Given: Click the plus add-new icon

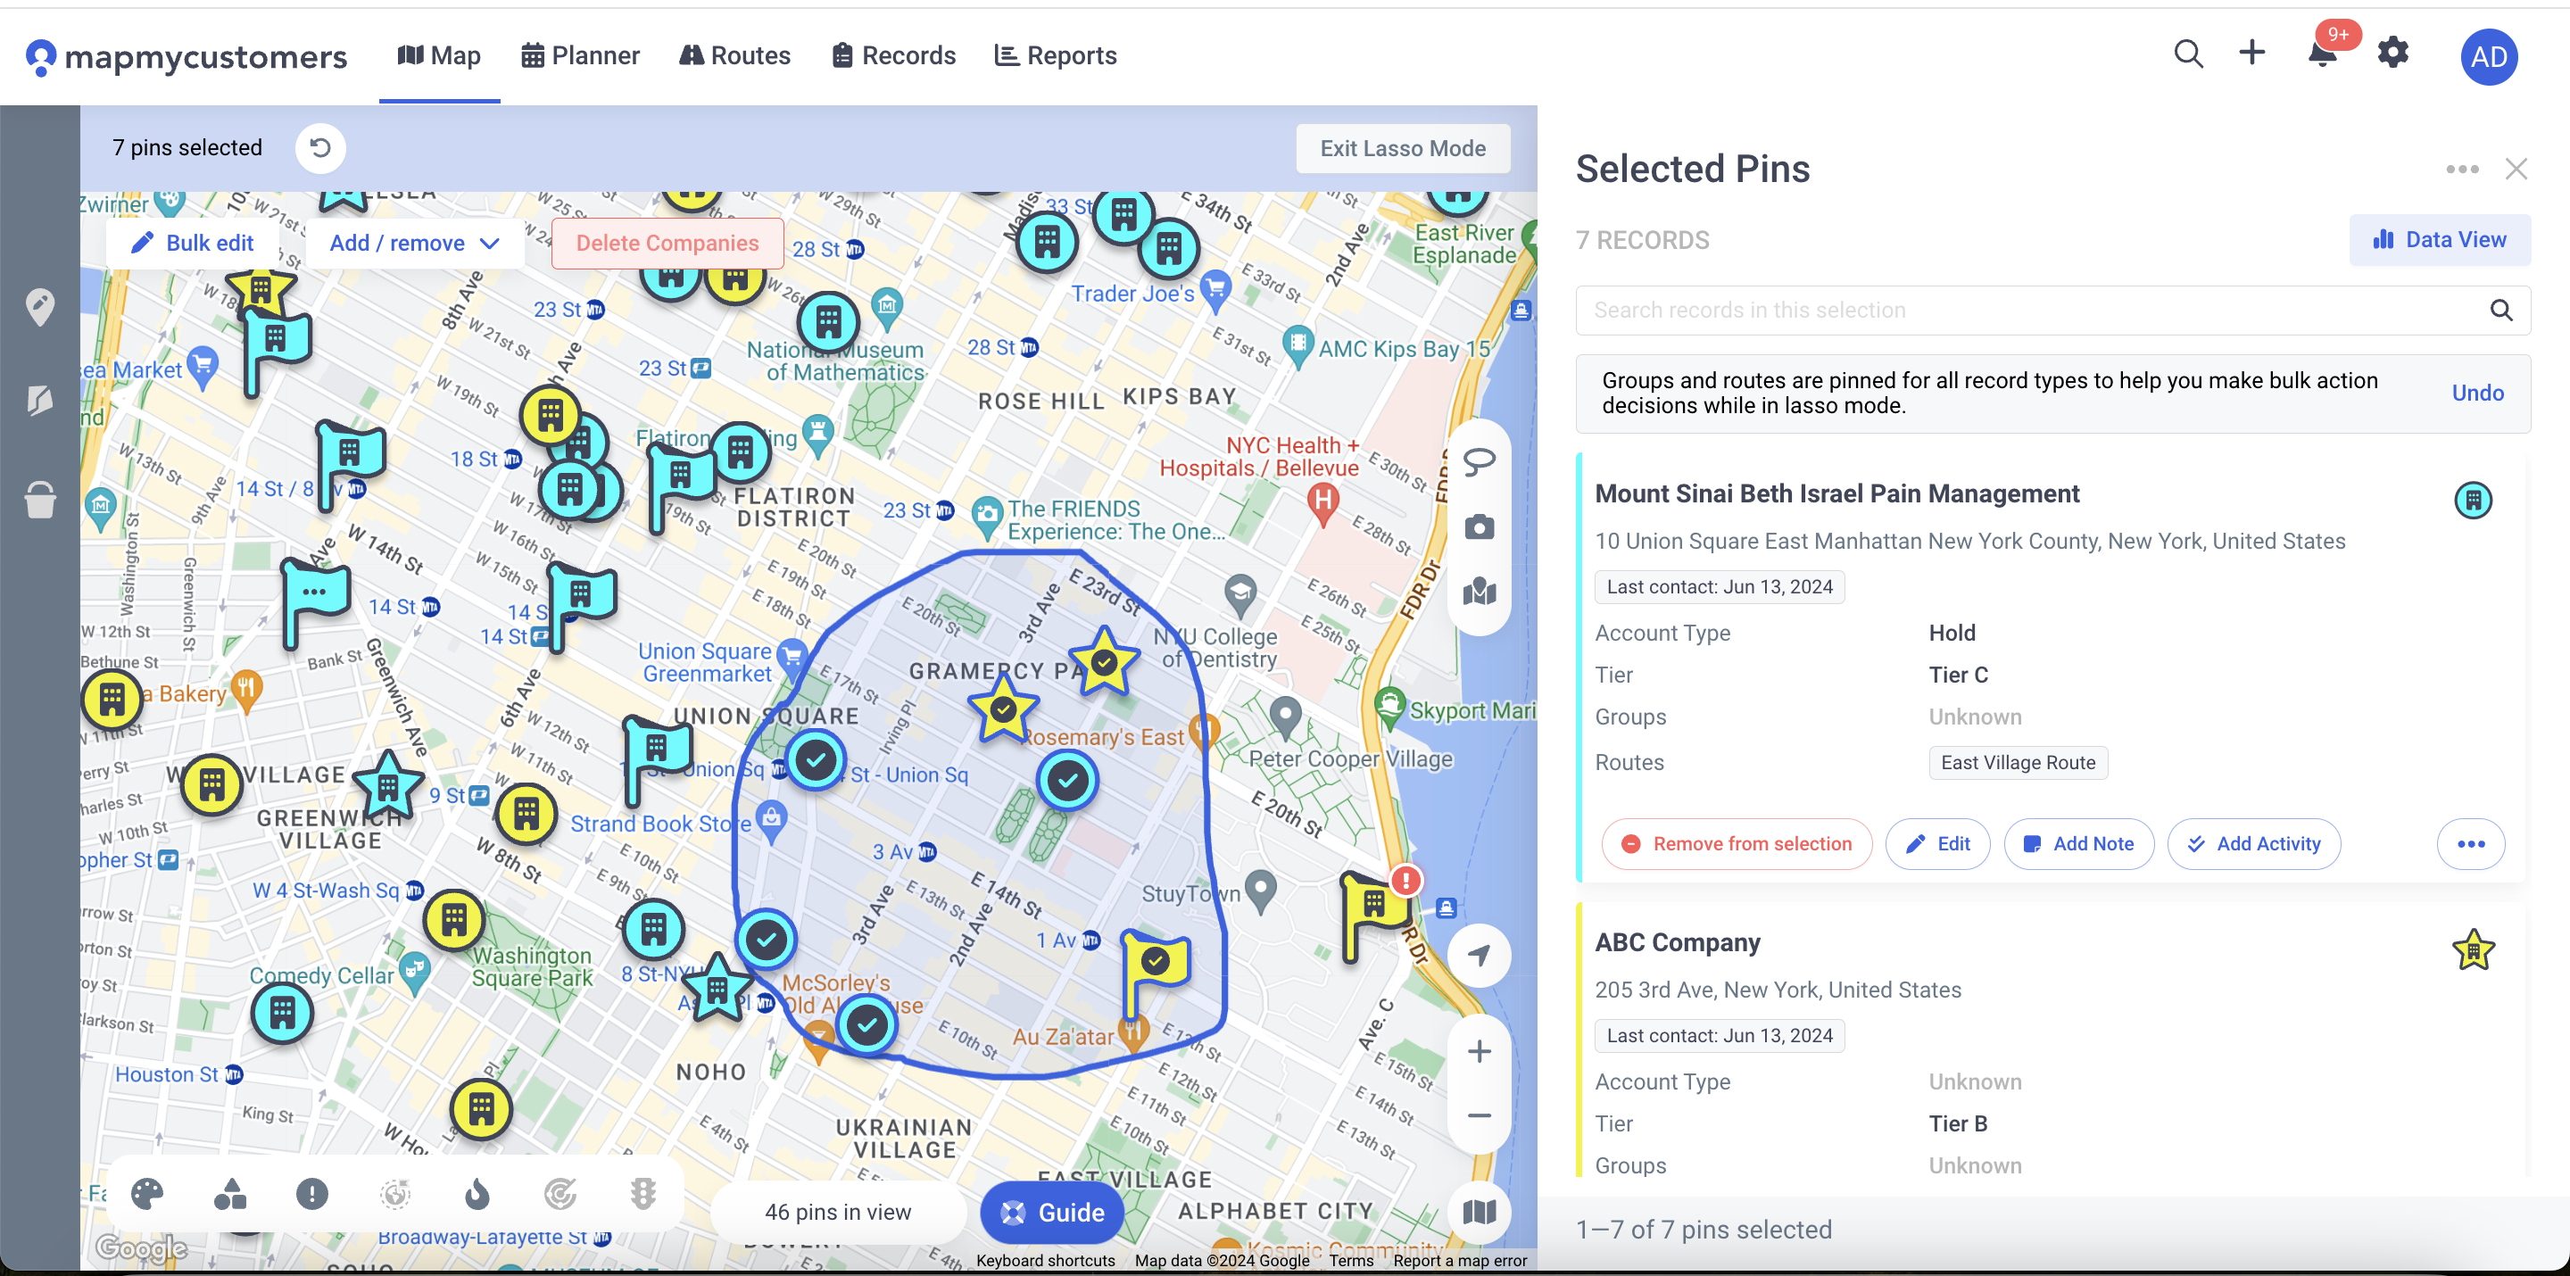Looking at the screenshot, I should (x=2251, y=53).
